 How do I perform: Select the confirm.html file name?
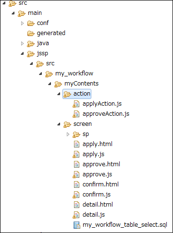(x=100, y=184)
